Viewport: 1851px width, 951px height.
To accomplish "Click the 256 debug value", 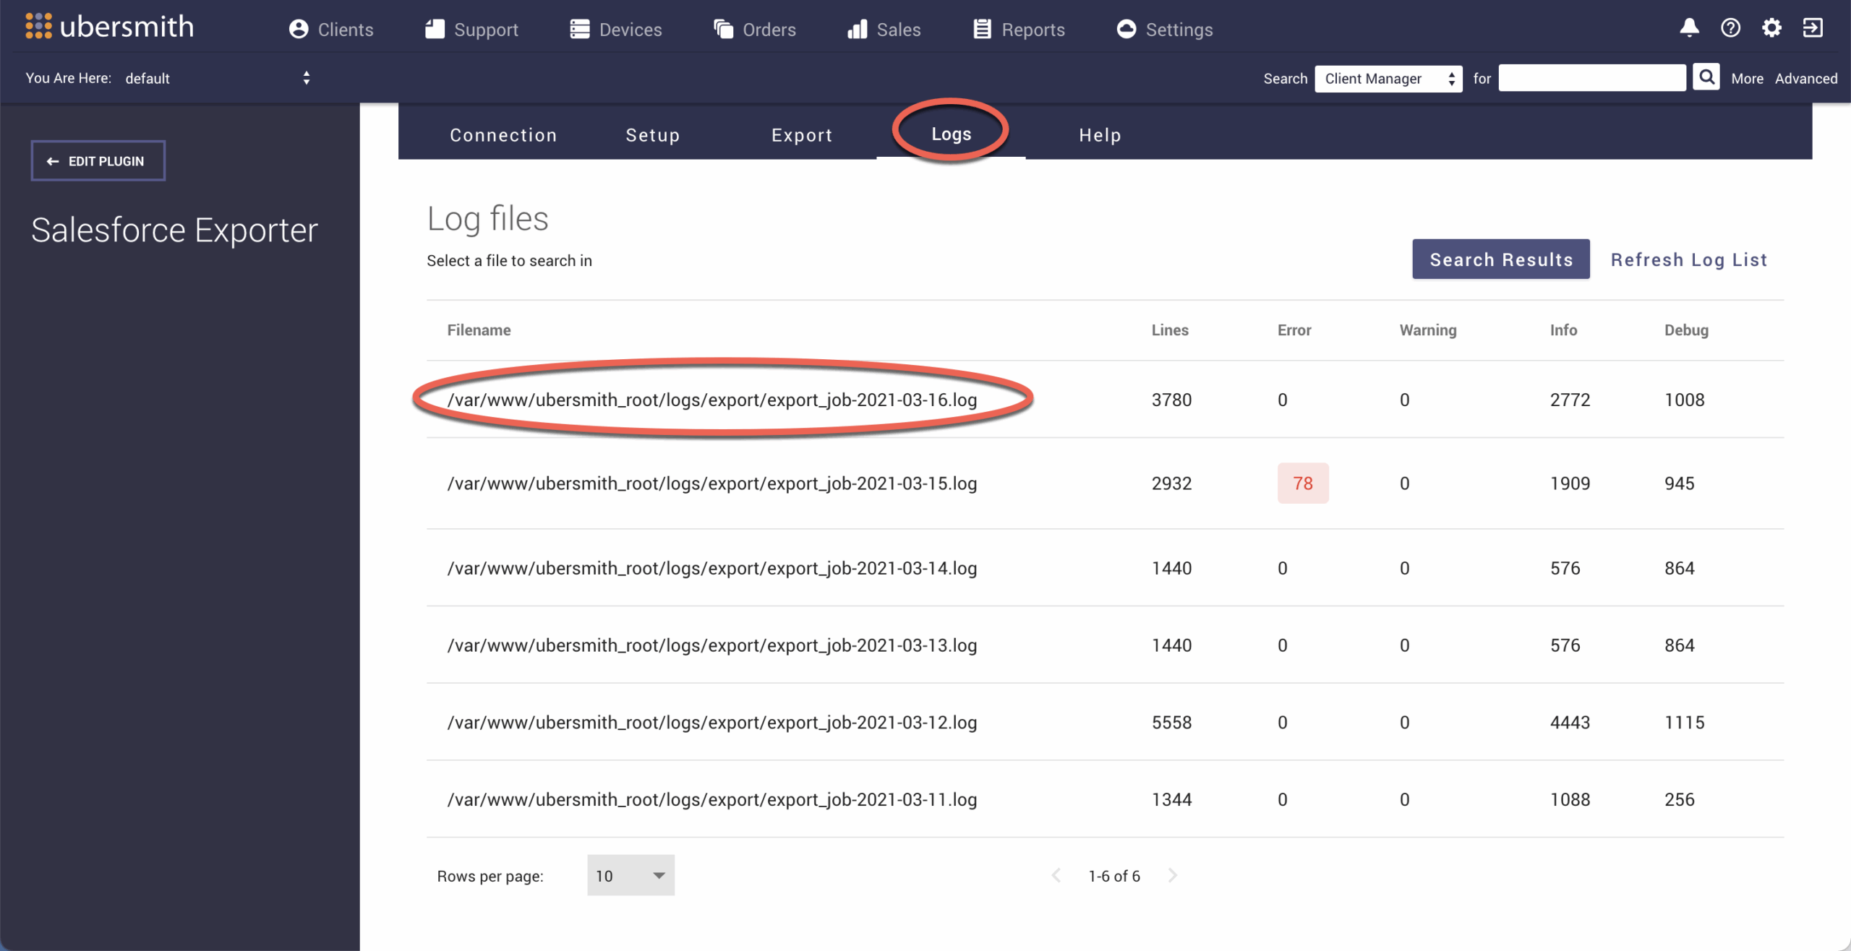I will tap(1679, 799).
